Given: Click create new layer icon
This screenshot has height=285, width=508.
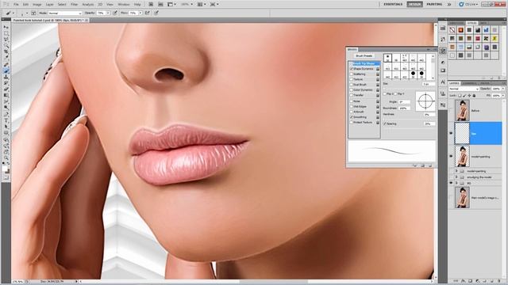Looking at the screenshot, I should (x=492, y=282).
